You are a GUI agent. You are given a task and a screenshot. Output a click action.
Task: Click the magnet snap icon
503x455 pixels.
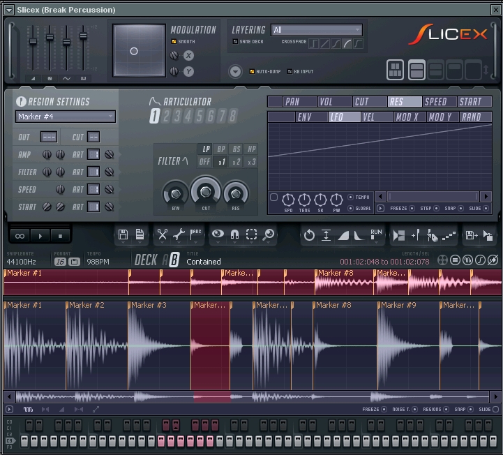click(234, 235)
